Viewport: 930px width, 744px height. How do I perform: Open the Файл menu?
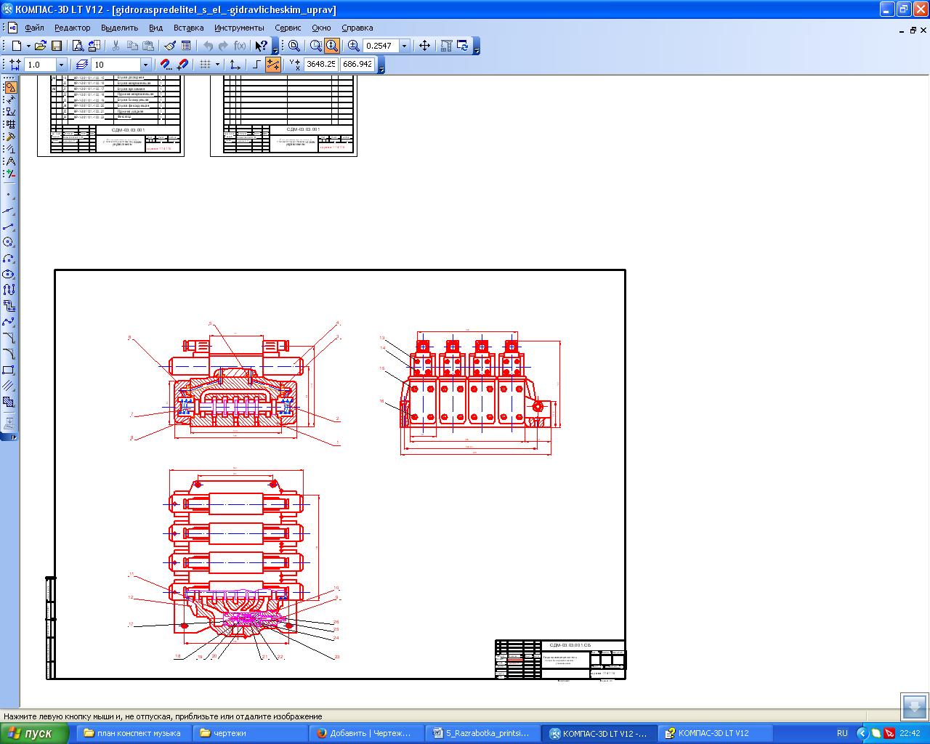[x=34, y=28]
